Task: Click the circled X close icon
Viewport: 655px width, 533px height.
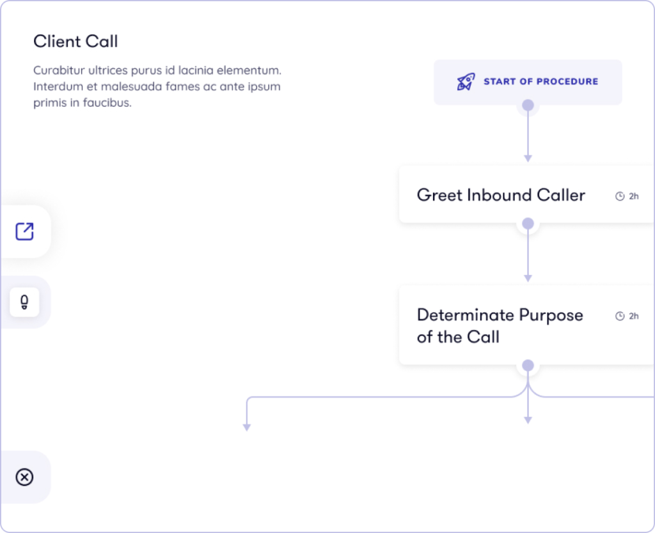Action: [x=24, y=477]
